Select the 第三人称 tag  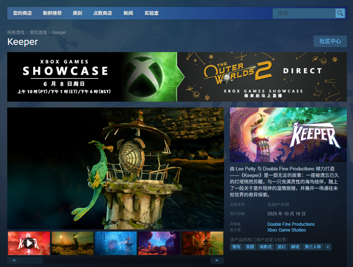(x=313, y=247)
